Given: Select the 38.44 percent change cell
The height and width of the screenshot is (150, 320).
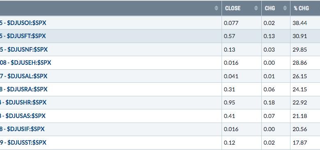Looking at the screenshot, I should click(x=305, y=23).
